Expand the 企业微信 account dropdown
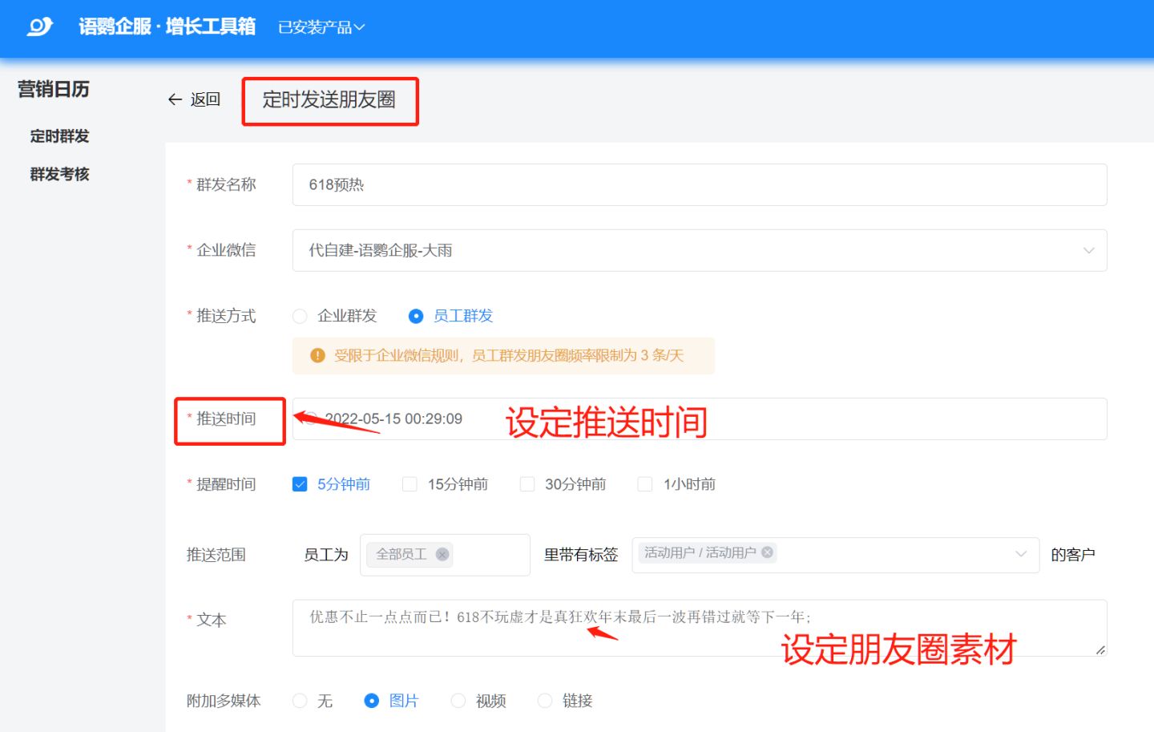The height and width of the screenshot is (732, 1154). (1088, 250)
